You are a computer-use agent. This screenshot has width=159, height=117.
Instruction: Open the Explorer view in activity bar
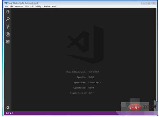[x=8, y=11]
